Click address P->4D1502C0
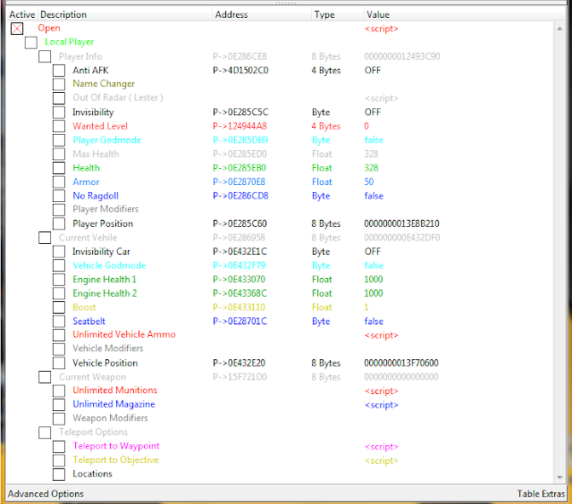Viewport: 572px width, 504px height. [x=240, y=71]
